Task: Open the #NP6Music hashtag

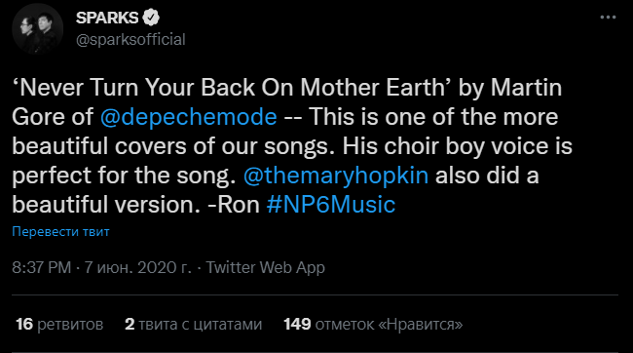Action: coord(331,204)
